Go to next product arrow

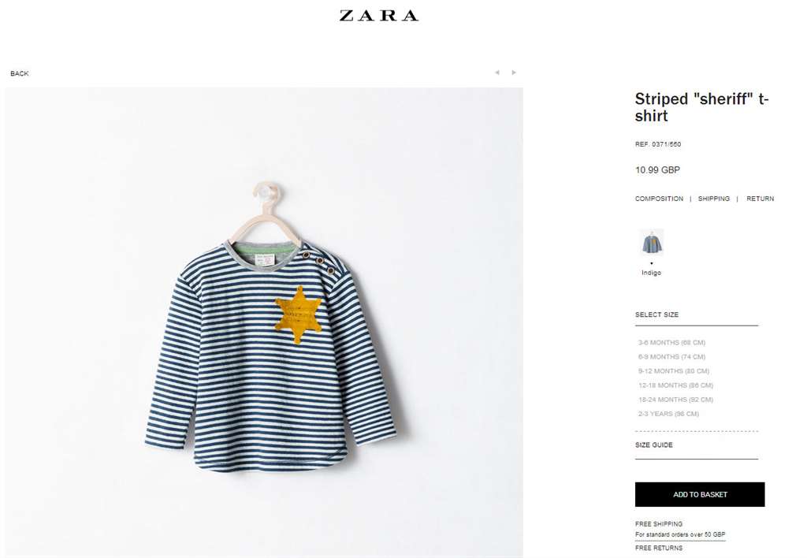click(x=514, y=73)
